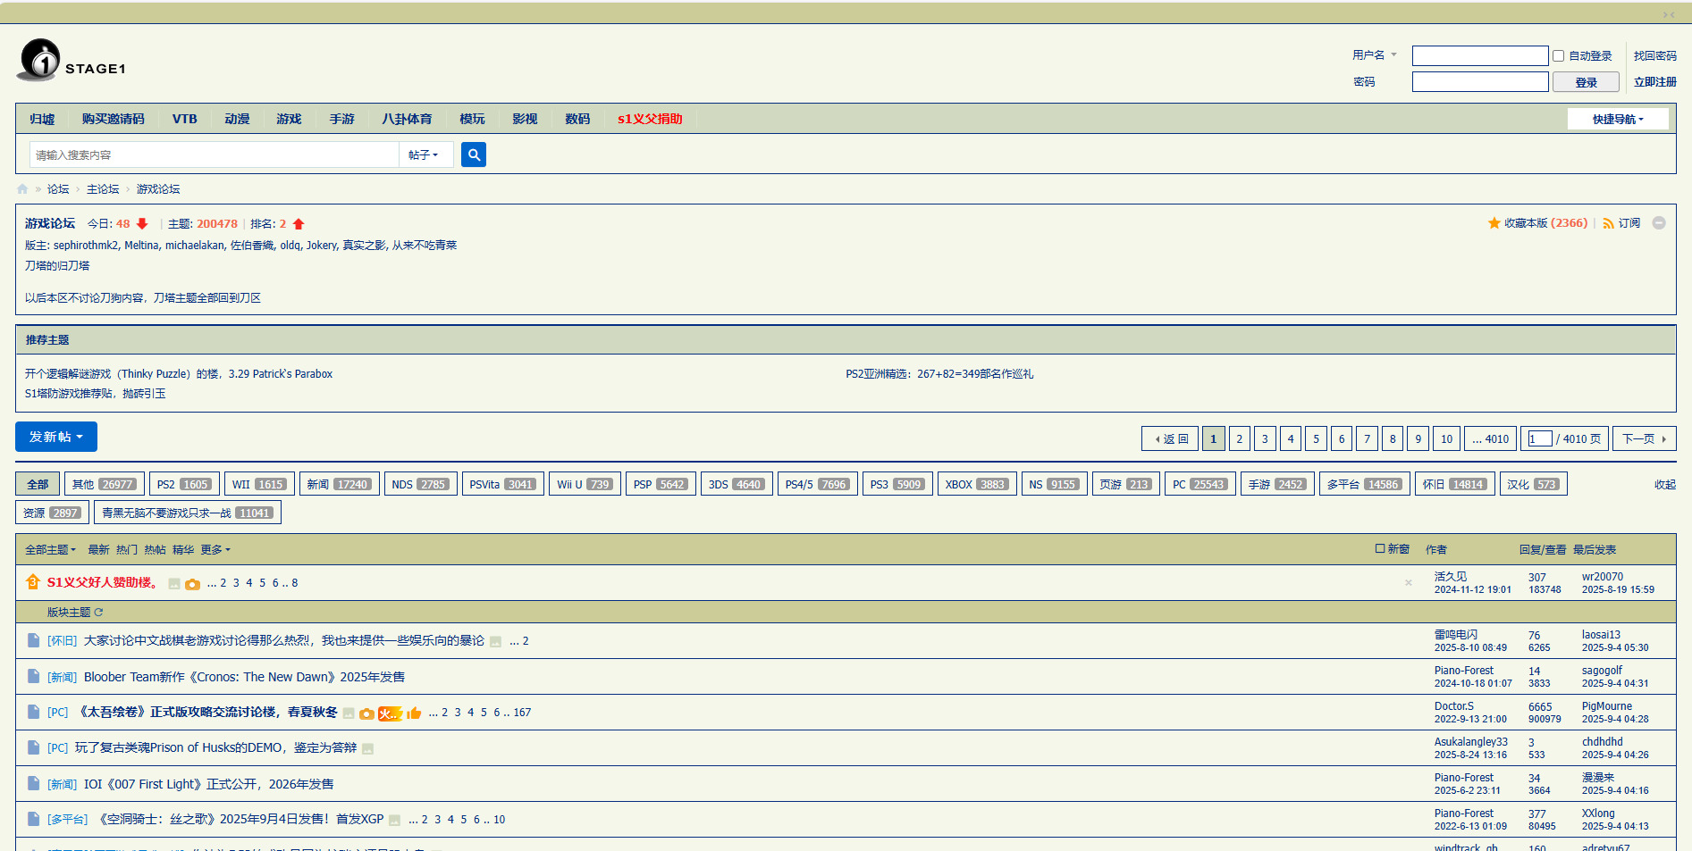Collapse the categories with 收起
Viewport: 1692px width, 851px height.
1664,485
